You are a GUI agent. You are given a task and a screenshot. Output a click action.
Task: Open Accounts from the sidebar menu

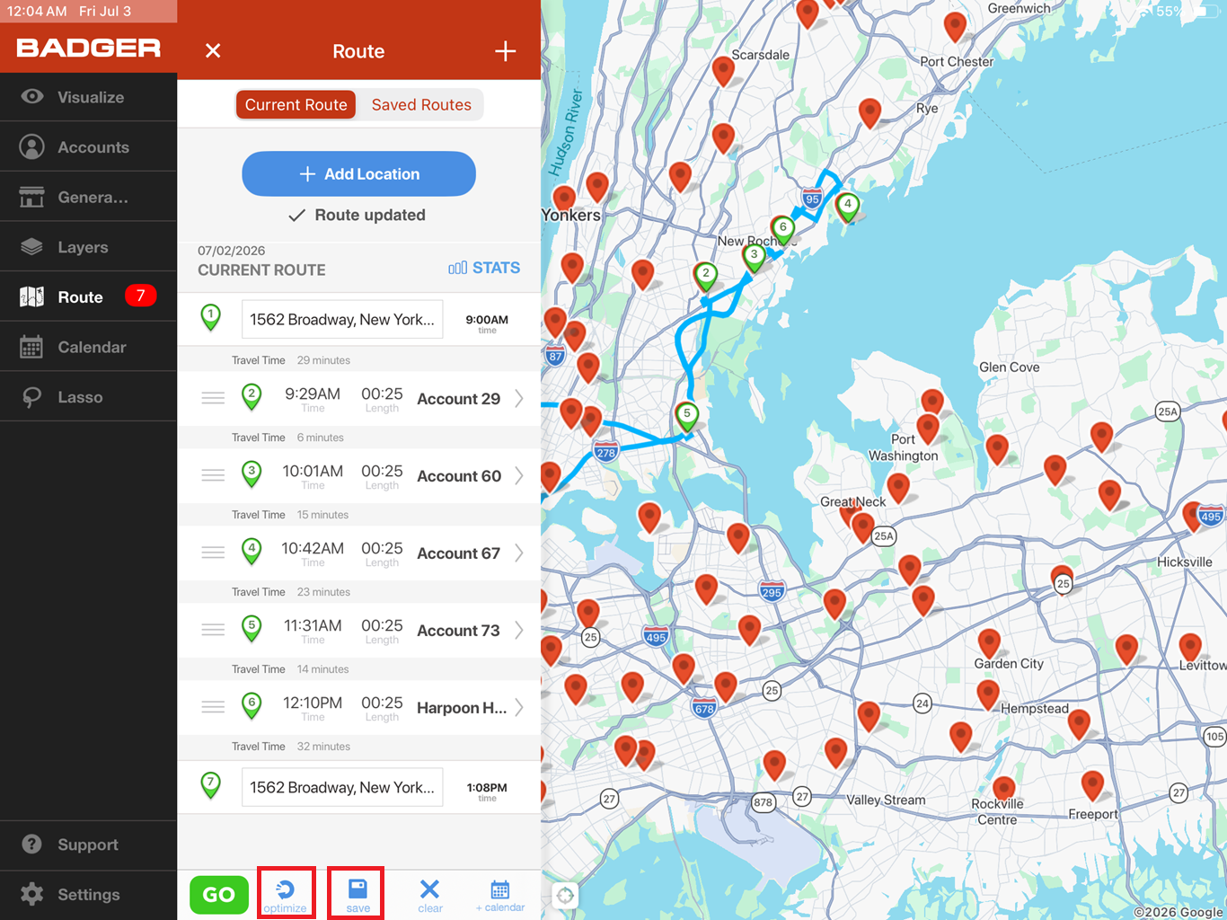click(x=88, y=147)
